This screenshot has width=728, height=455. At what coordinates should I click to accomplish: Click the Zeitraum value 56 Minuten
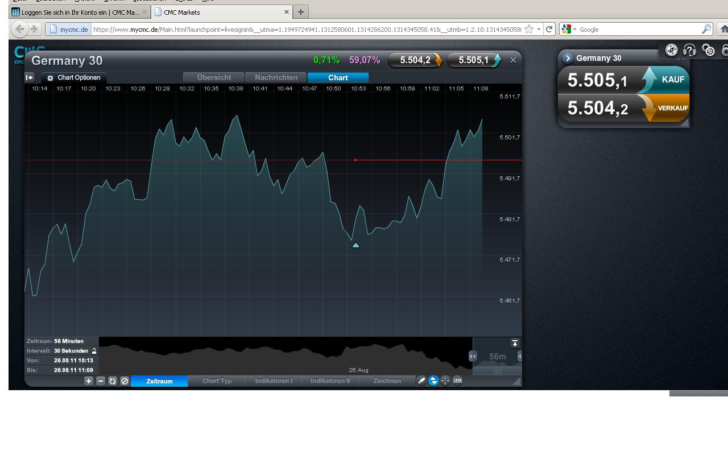(x=69, y=341)
